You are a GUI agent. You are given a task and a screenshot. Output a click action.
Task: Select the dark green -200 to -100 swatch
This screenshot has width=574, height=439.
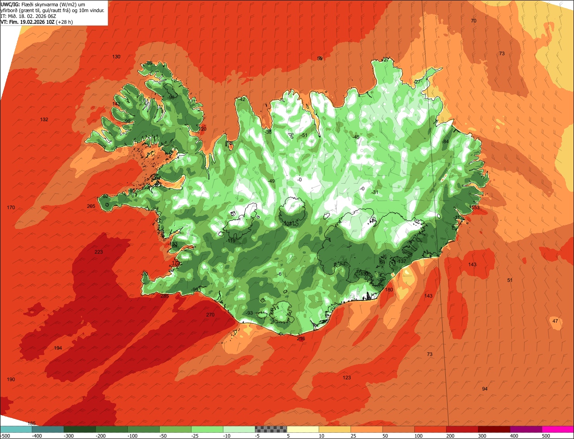coord(112,429)
